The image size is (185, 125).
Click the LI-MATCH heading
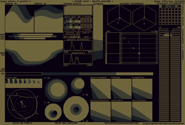tap(98, 3)
